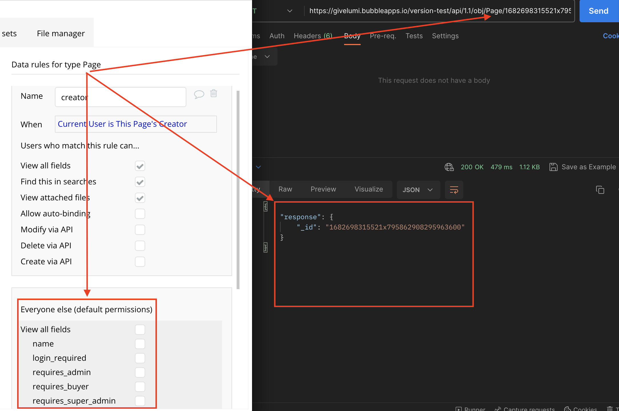Screen dimensions: 619x411
Task: Check the login_required field for everyone else
Action: click(x=140, y=358)
